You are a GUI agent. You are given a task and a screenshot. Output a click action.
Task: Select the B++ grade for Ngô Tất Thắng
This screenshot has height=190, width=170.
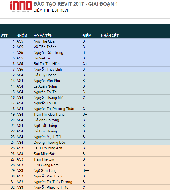[86, 126]
